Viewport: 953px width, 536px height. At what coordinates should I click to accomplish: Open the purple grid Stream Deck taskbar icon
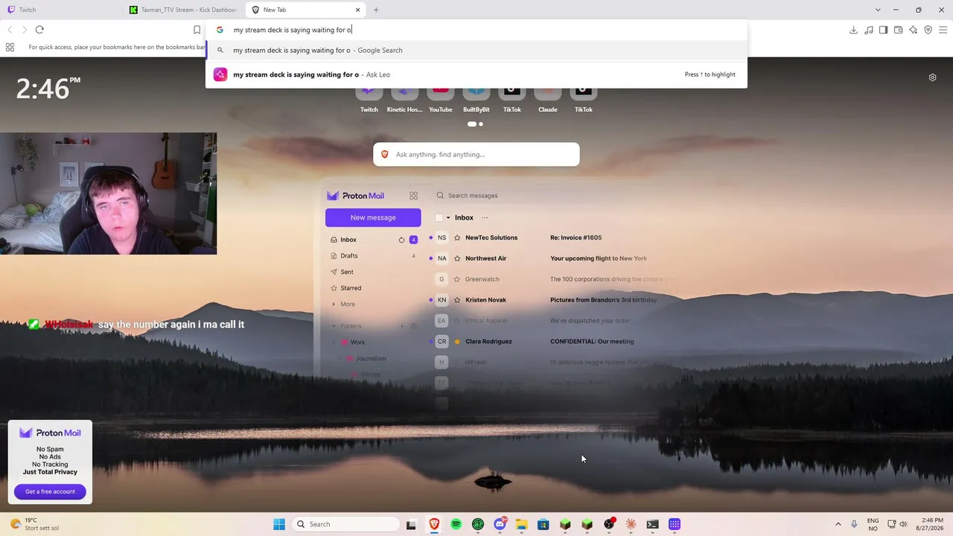point(675,524)
